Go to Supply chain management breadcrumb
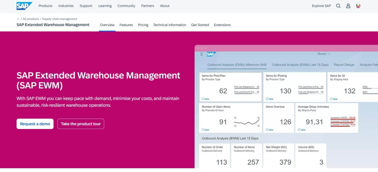Image resolution: width=378 pixels, height=172 pixels. [60, 19]
